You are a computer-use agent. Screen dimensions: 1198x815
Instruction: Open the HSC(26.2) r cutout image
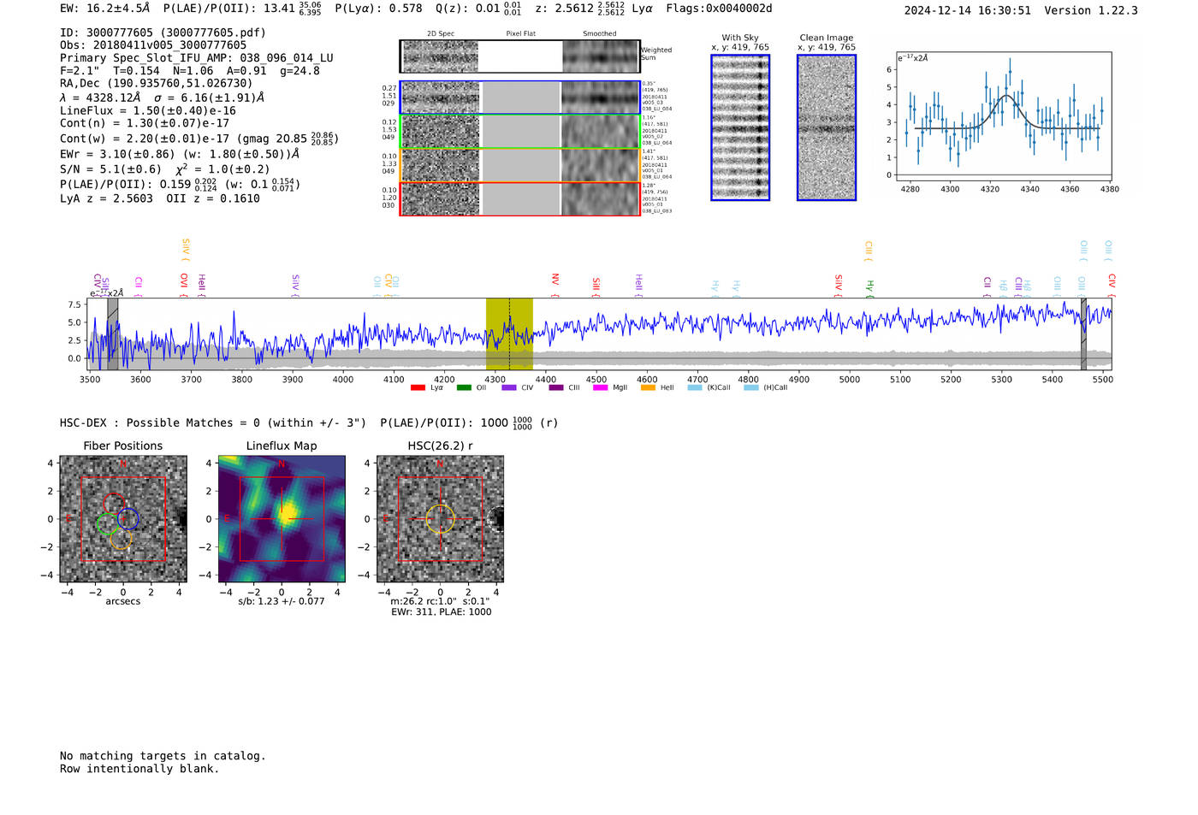click(x=440, y=519)
